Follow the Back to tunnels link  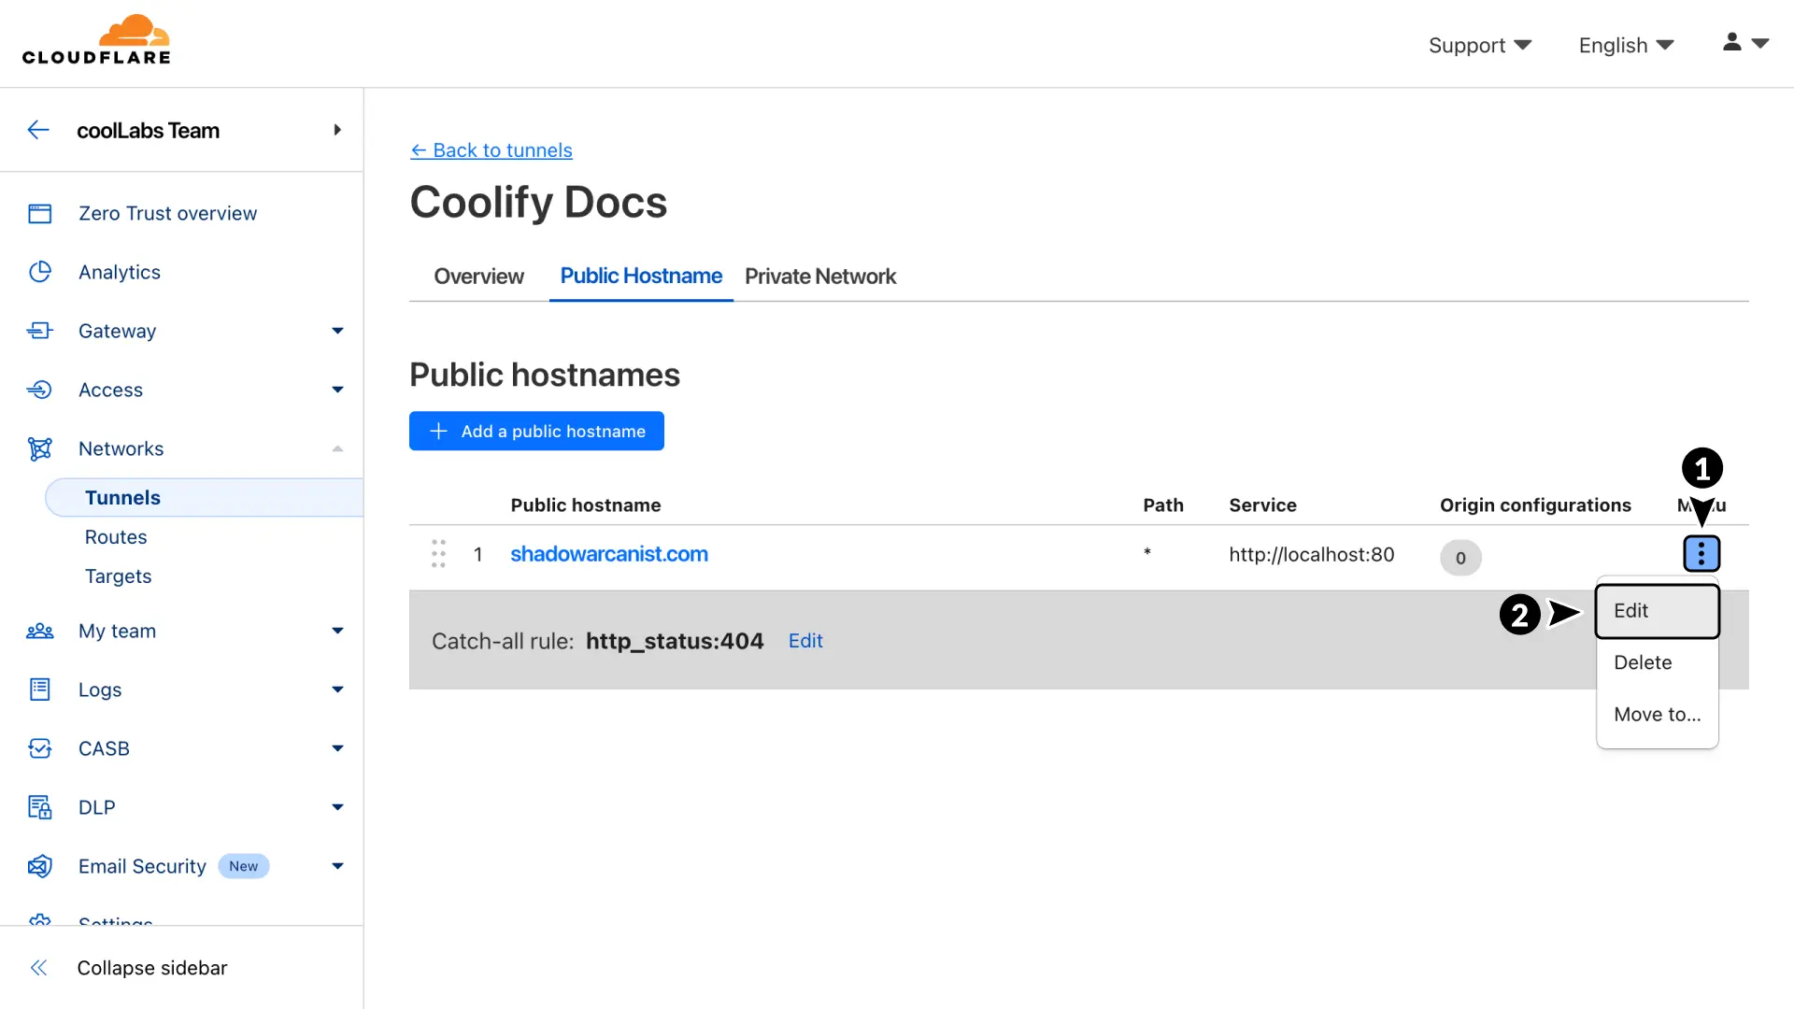point(491,150)
